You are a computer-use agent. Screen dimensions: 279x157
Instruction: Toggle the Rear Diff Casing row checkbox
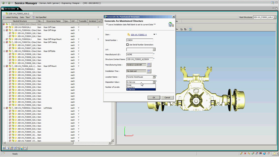click(7, 42)
